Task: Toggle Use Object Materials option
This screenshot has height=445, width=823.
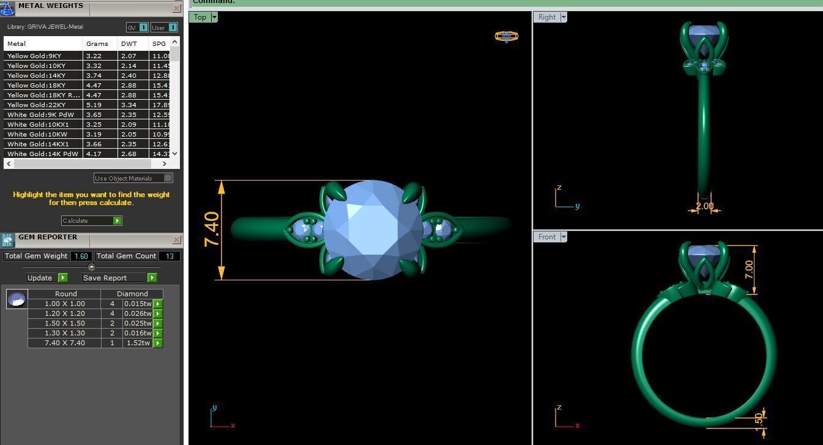Action: [x=133, y=178]
